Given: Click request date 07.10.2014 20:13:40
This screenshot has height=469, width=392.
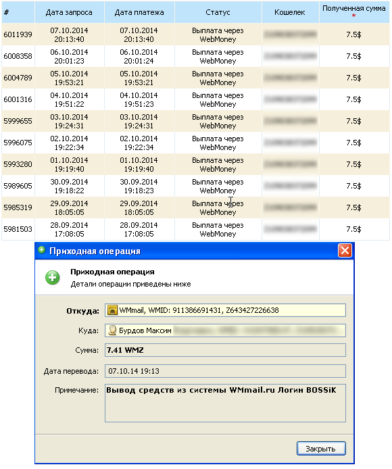Looking at the screenshot, I should point(70,34).
